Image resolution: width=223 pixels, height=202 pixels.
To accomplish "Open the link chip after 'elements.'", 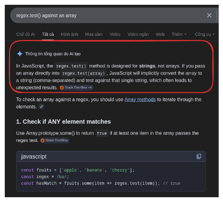I will point(42,106).
